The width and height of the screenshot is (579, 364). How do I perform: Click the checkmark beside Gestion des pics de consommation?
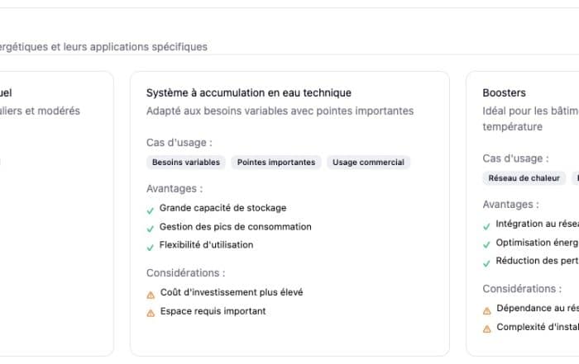[151, 228]
